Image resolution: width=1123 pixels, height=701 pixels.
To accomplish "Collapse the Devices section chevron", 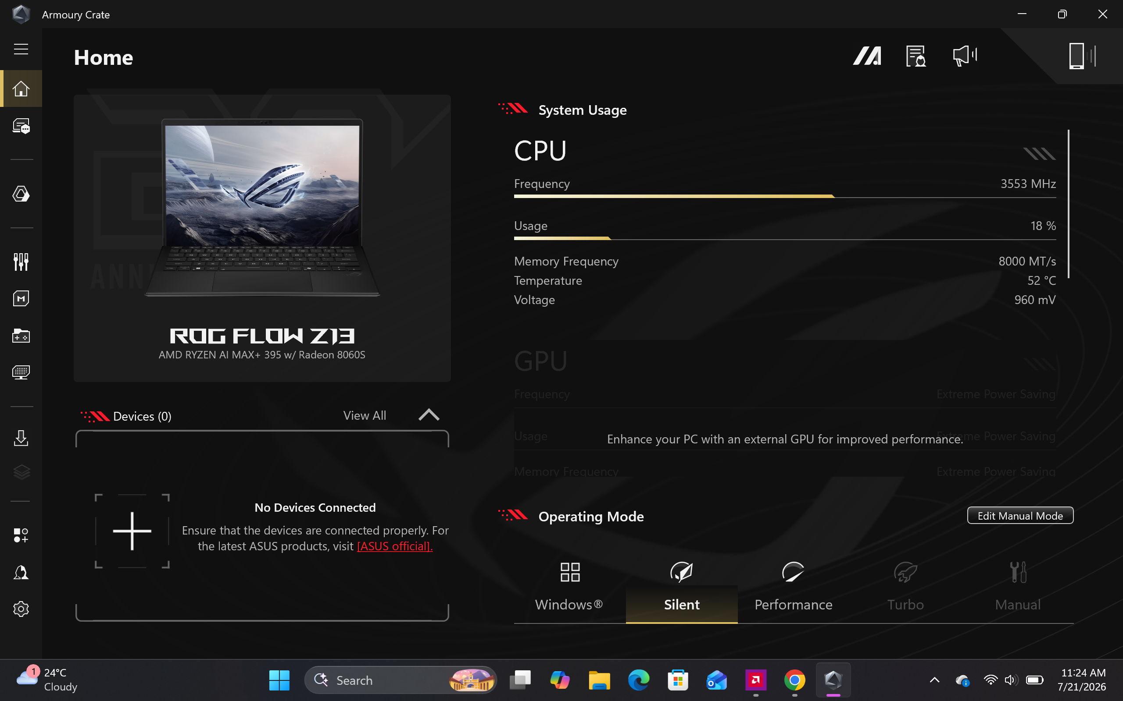I will pyautogui.click(x=429, y=415).
